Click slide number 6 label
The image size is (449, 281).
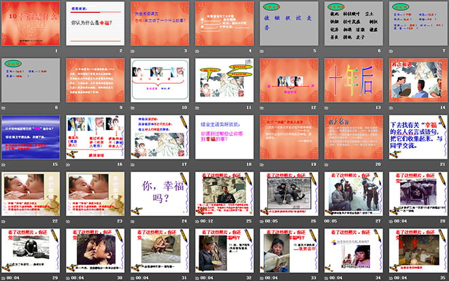379,51
